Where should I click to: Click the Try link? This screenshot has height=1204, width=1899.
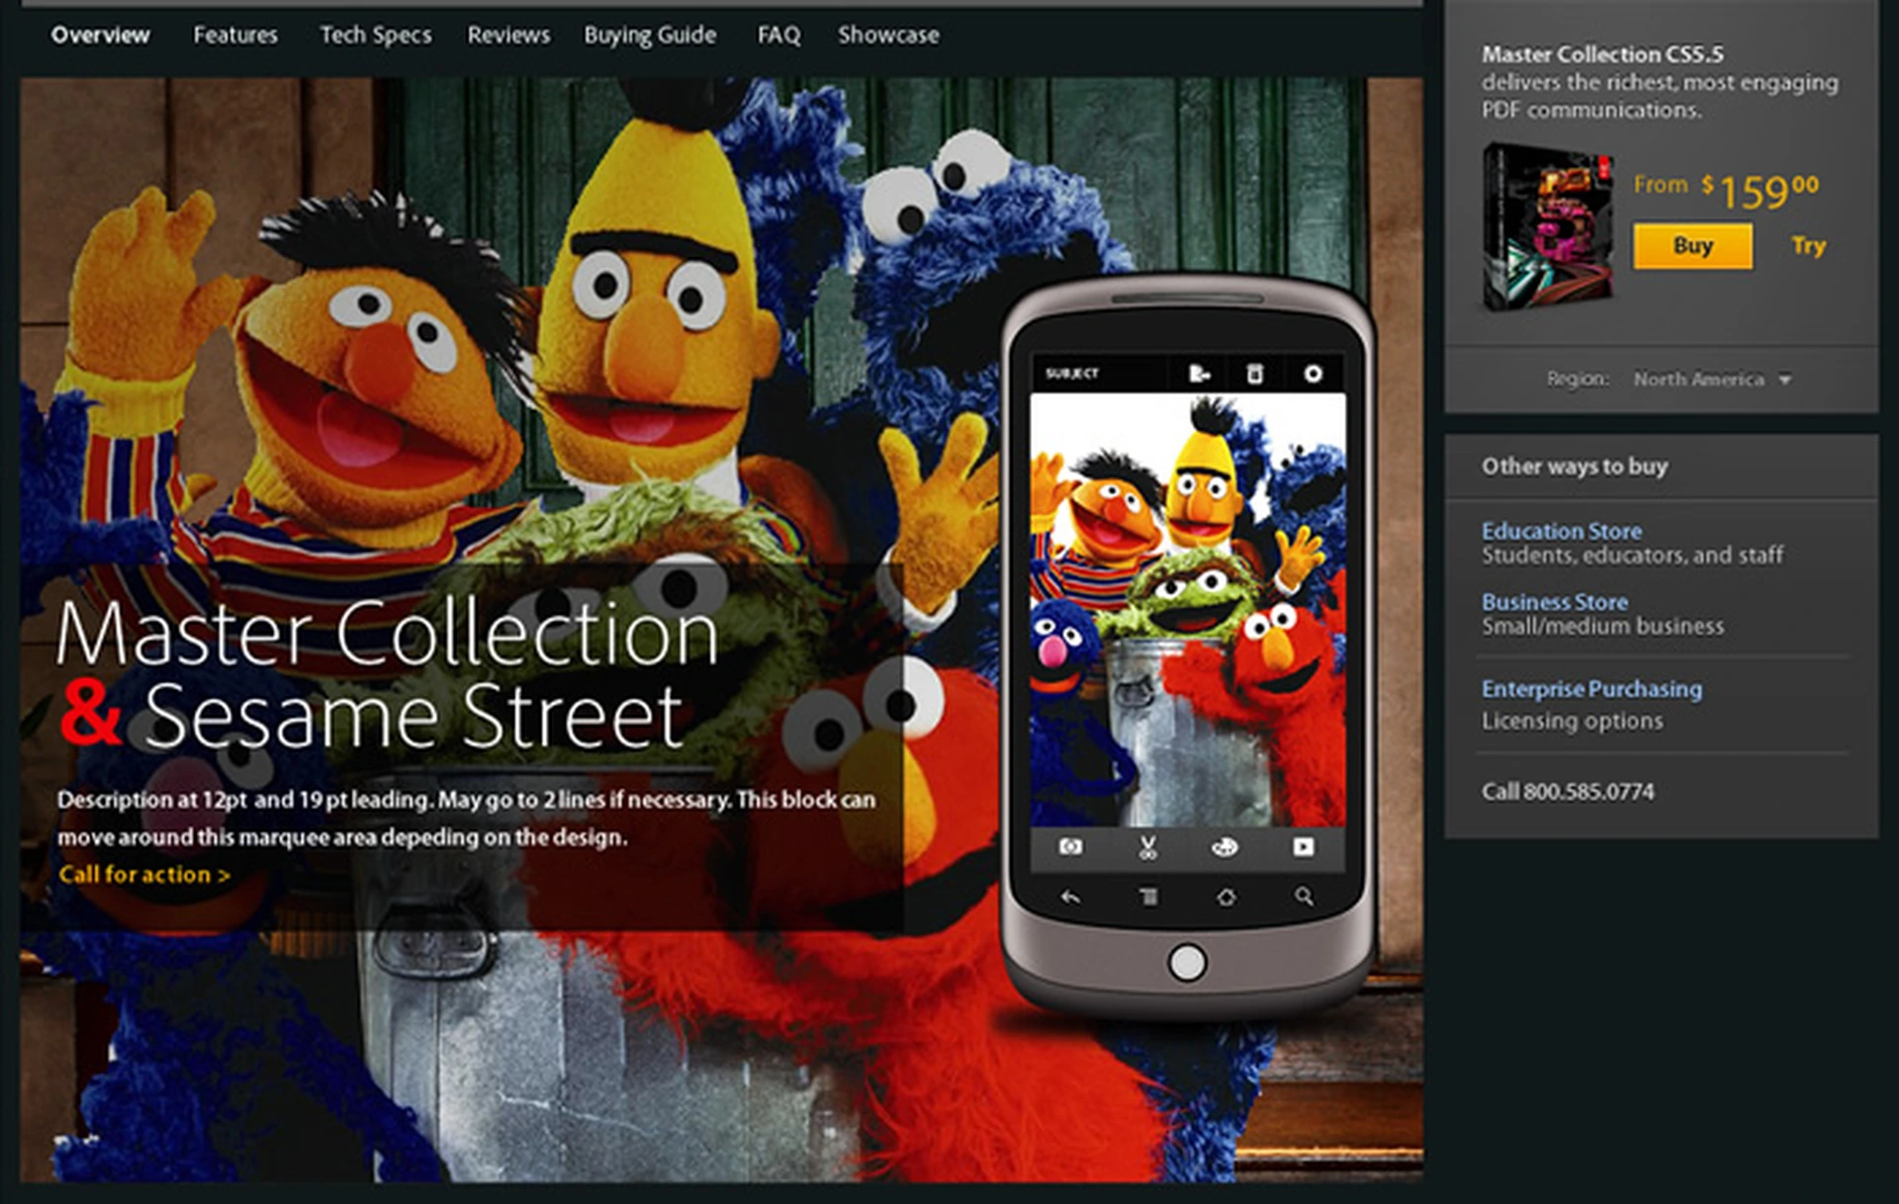click(1809, 246)
